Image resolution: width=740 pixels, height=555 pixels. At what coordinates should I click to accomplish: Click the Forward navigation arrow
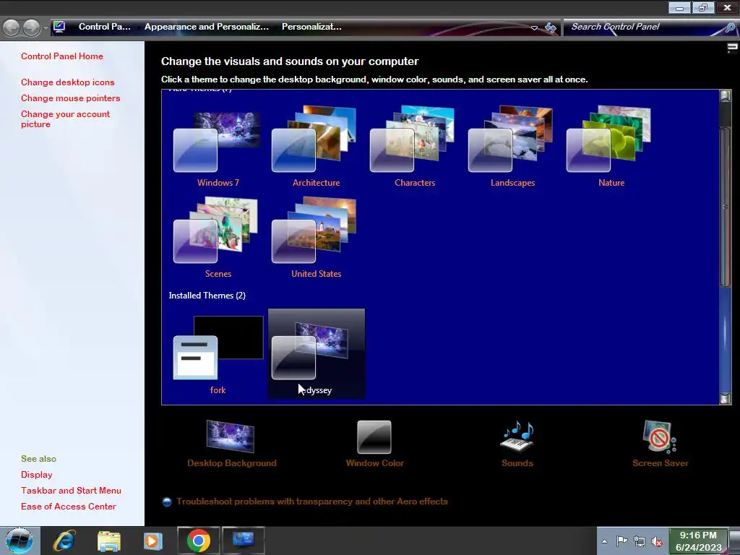tap(32, 27)
